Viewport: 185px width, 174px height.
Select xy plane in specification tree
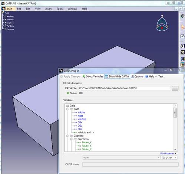(x=10, y=16)
